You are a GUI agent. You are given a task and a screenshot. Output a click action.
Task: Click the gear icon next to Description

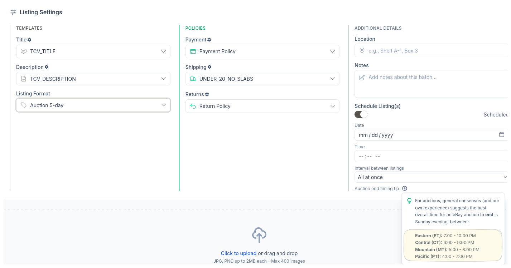(47, 67)
